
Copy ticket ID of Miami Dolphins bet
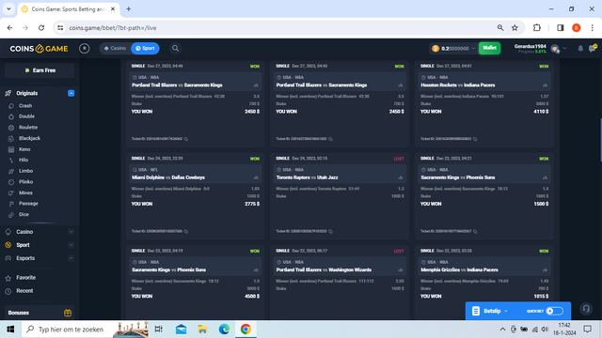[x=186, y=232]
